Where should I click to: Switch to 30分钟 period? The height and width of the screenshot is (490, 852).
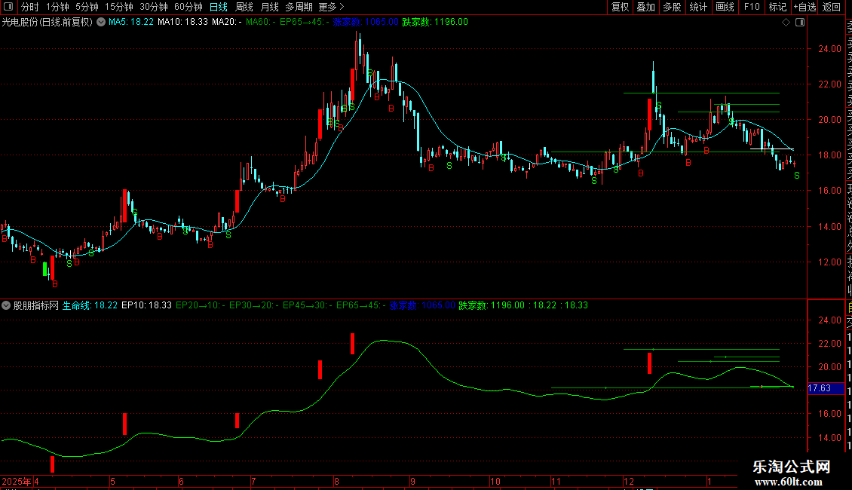tap(154, 7)
